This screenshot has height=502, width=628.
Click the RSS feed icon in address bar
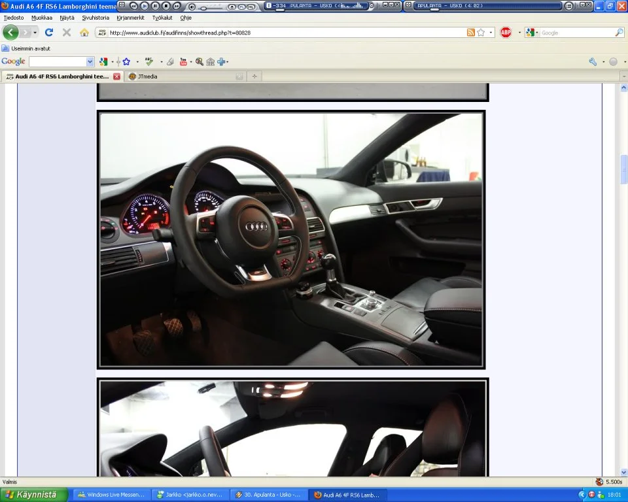(x=470, y=32)
